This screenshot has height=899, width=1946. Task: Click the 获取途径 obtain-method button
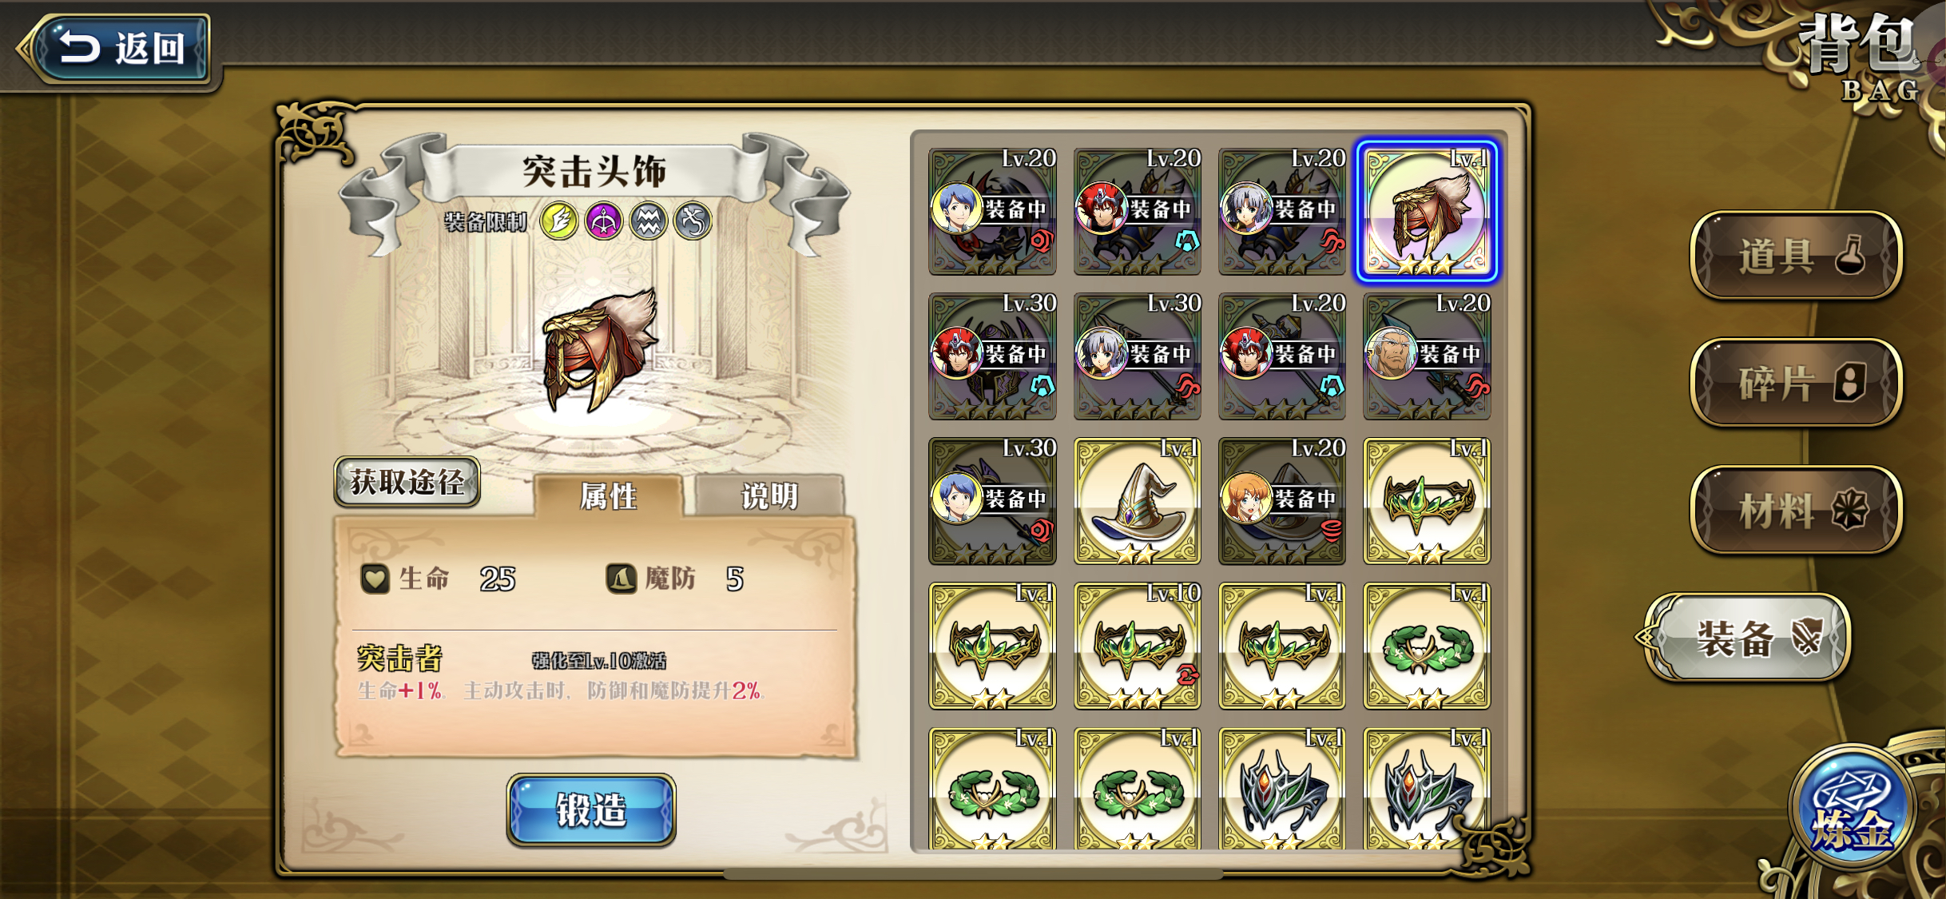pos(407,482)
